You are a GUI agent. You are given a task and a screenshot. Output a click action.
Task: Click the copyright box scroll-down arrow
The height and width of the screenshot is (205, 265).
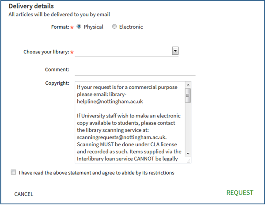point(188,153)
